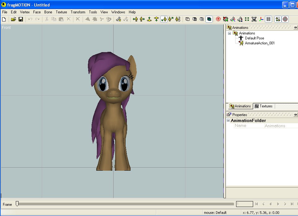The height and width of the screenshot is (216, 298).
Task: Click the yellow figure with diagonal scale arrows
Action: [171, 19]
